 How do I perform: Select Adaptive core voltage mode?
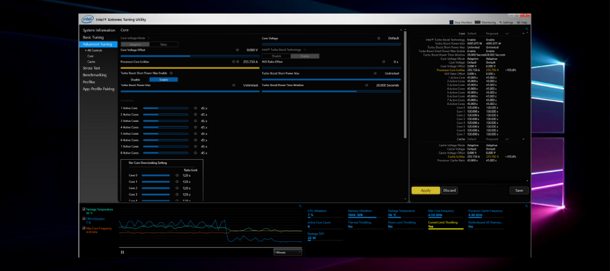pos(135,44)
